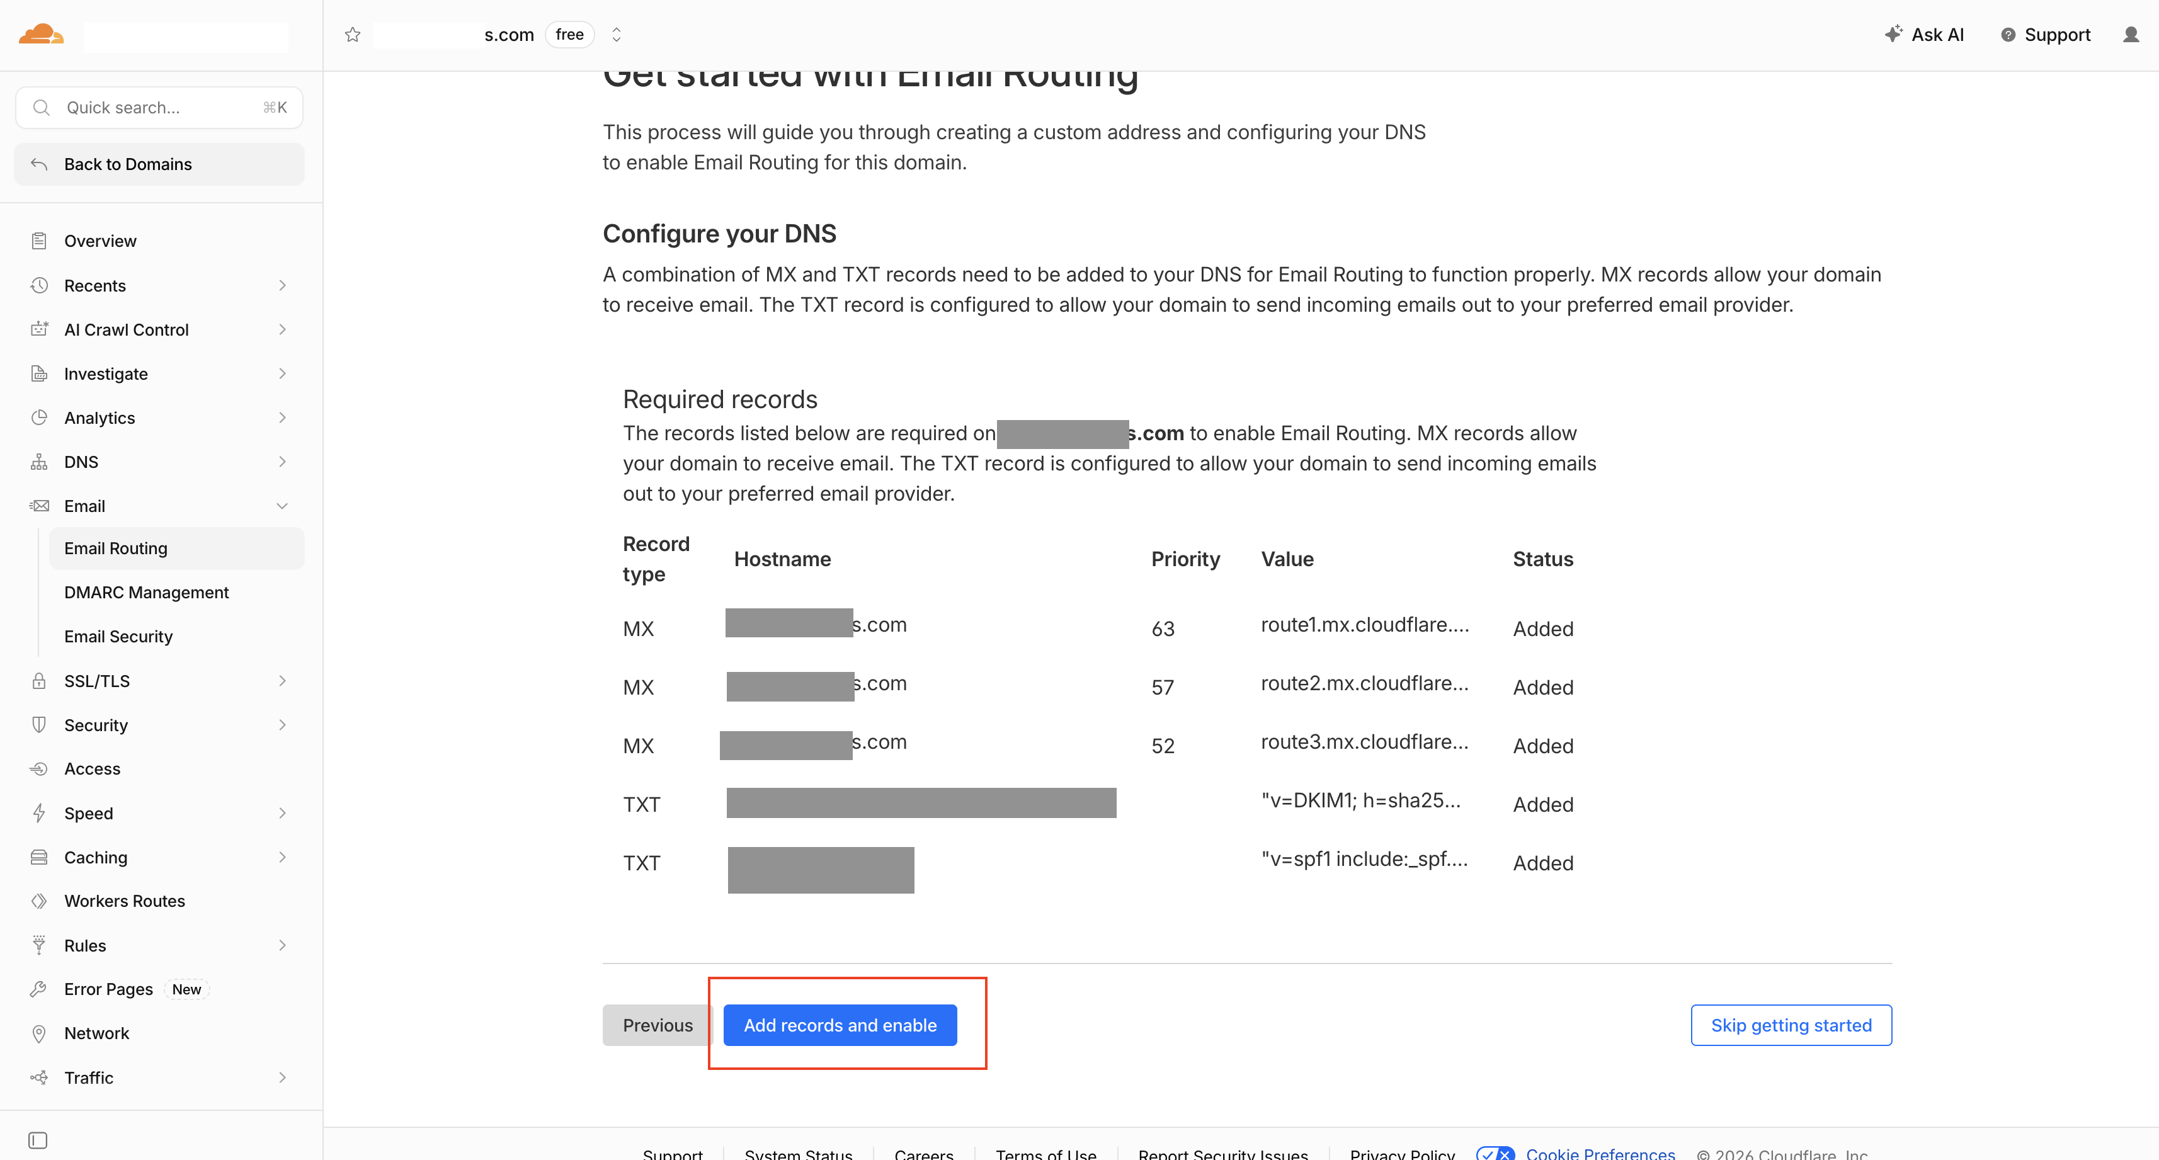
Task: Click the Network location pin icon
Action: pyautogui.click(x=38, y=1033)
